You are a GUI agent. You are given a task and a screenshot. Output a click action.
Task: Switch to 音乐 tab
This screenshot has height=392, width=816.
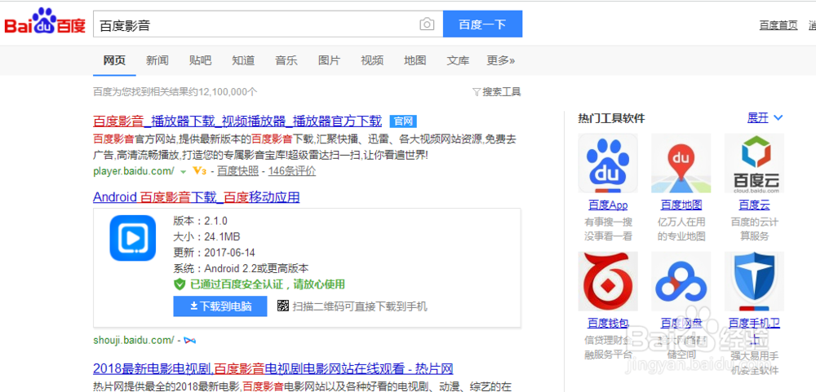(286, 60)
